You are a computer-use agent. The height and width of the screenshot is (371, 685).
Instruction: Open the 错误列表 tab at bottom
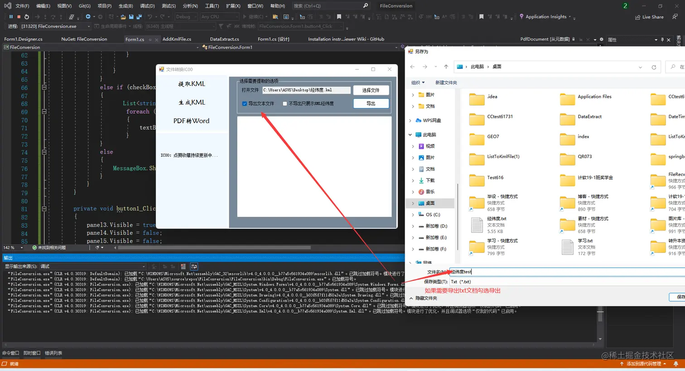tap(53, 353)
